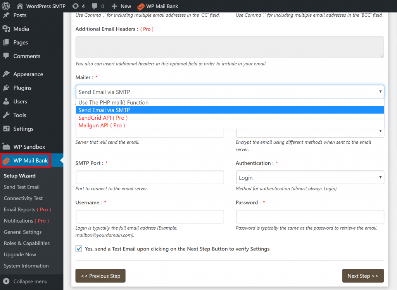Click the WP Sandbox icon
The image size is (397, 290).
click(x=6, y=147)
